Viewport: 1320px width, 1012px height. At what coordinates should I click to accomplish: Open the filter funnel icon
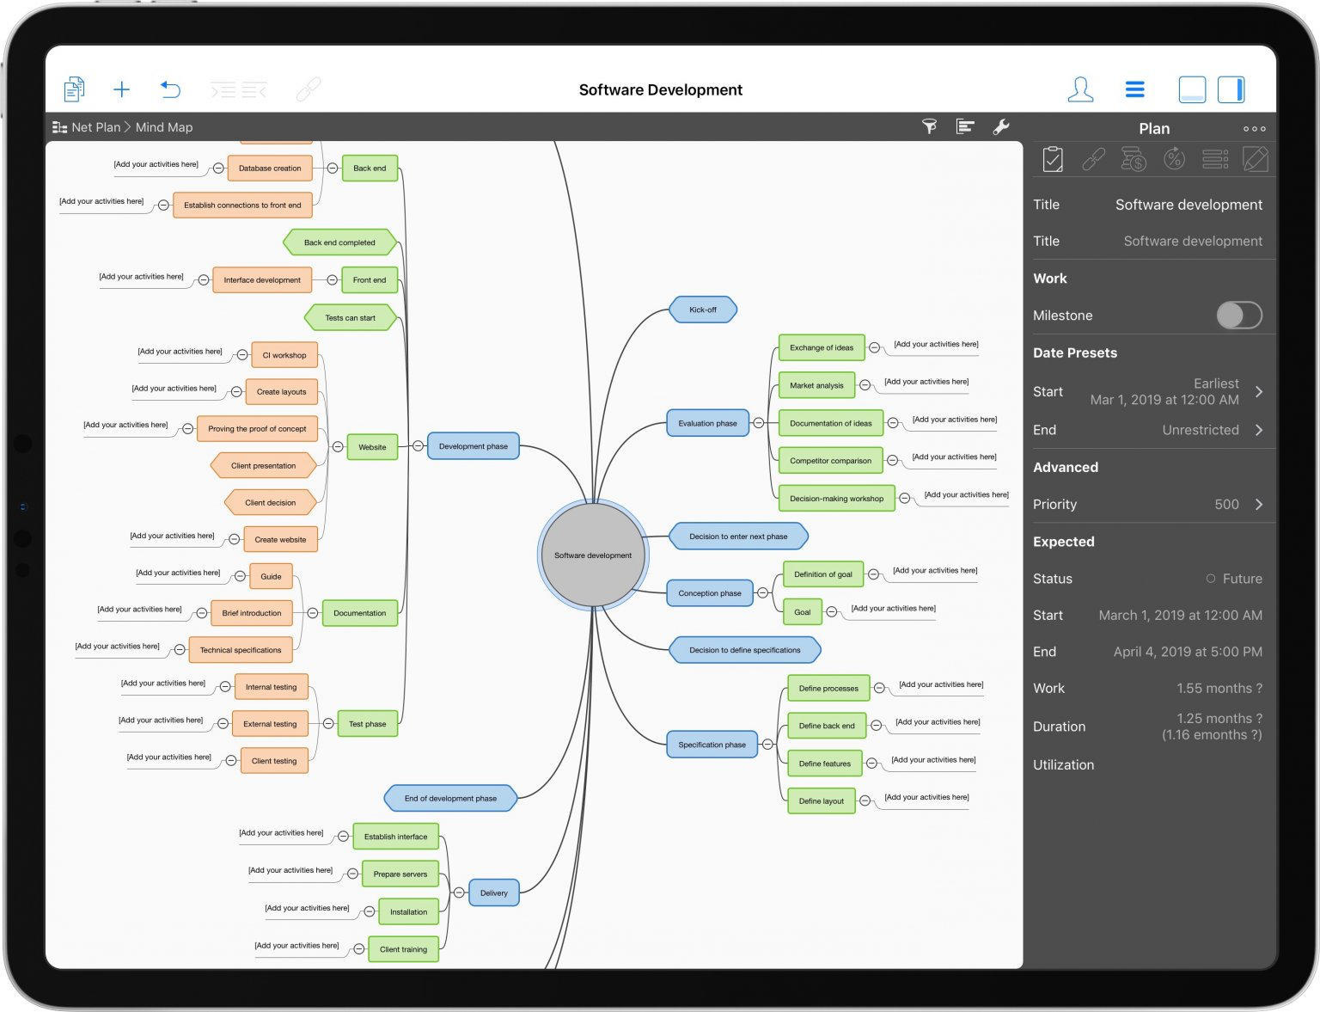click(x=929, y=127)
